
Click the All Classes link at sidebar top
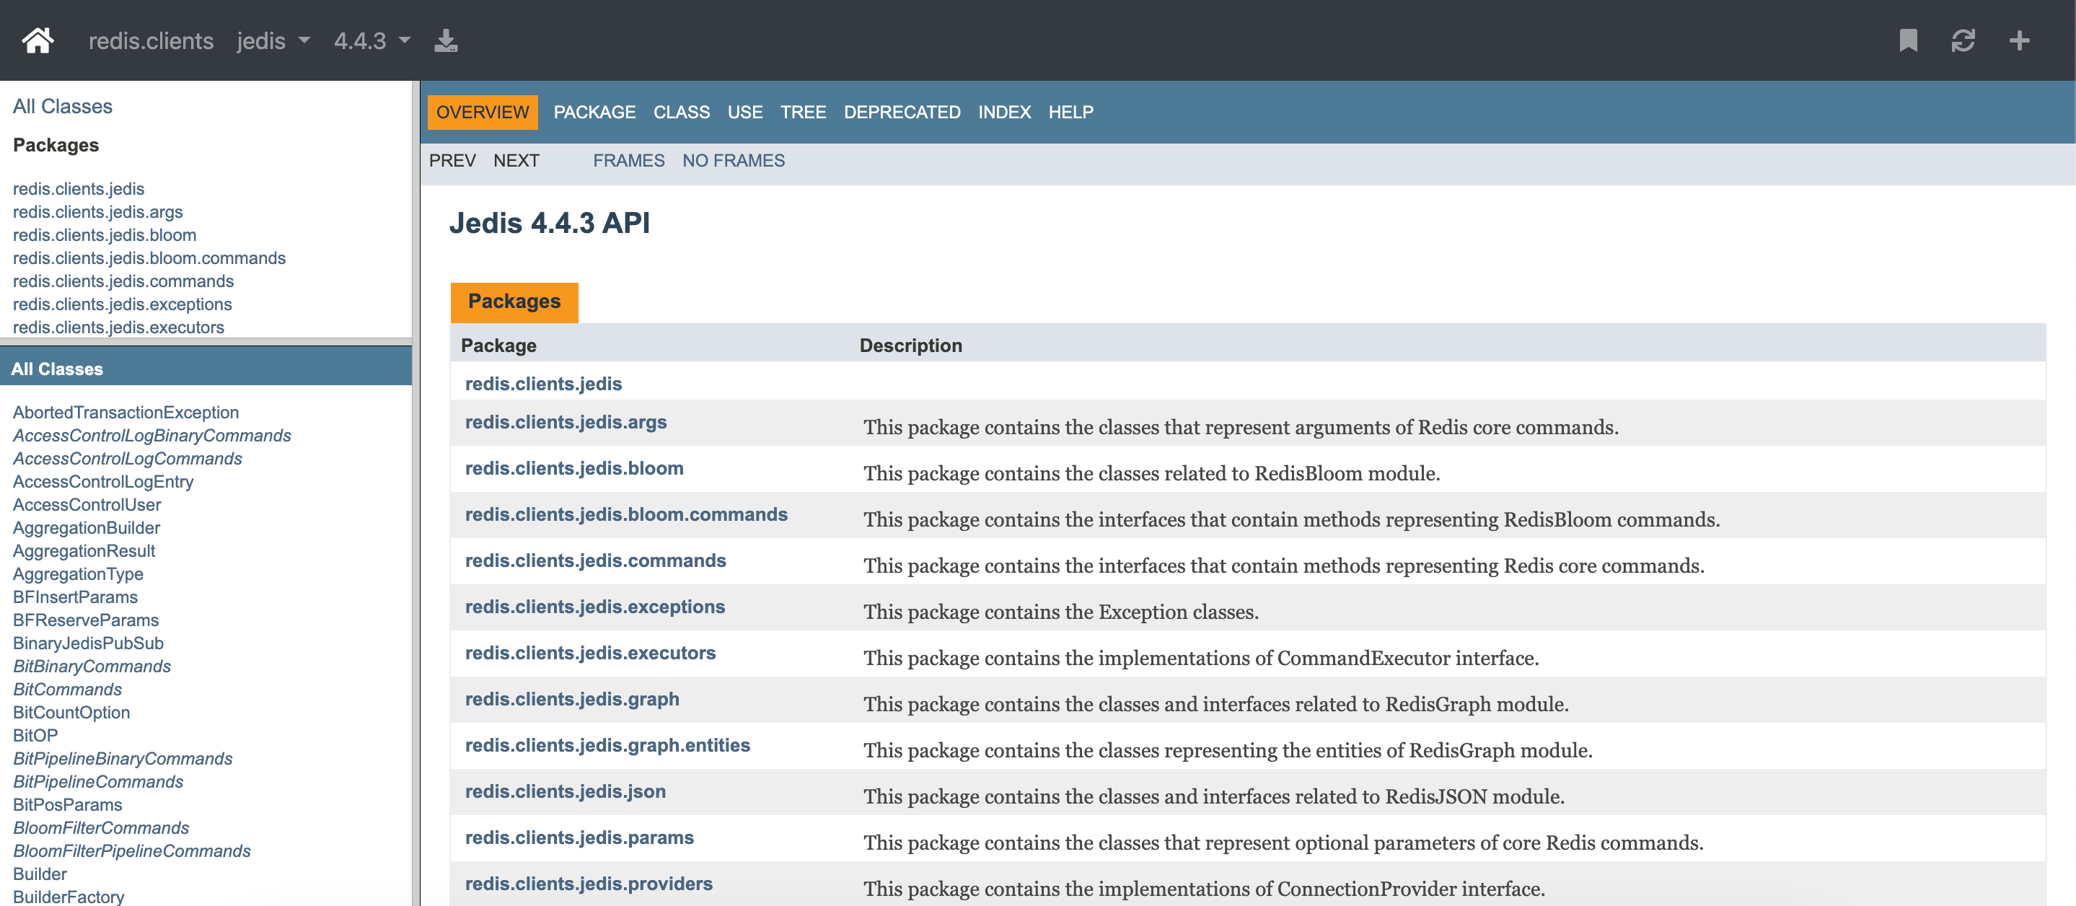pyautogui.click(x=62, y=107)
